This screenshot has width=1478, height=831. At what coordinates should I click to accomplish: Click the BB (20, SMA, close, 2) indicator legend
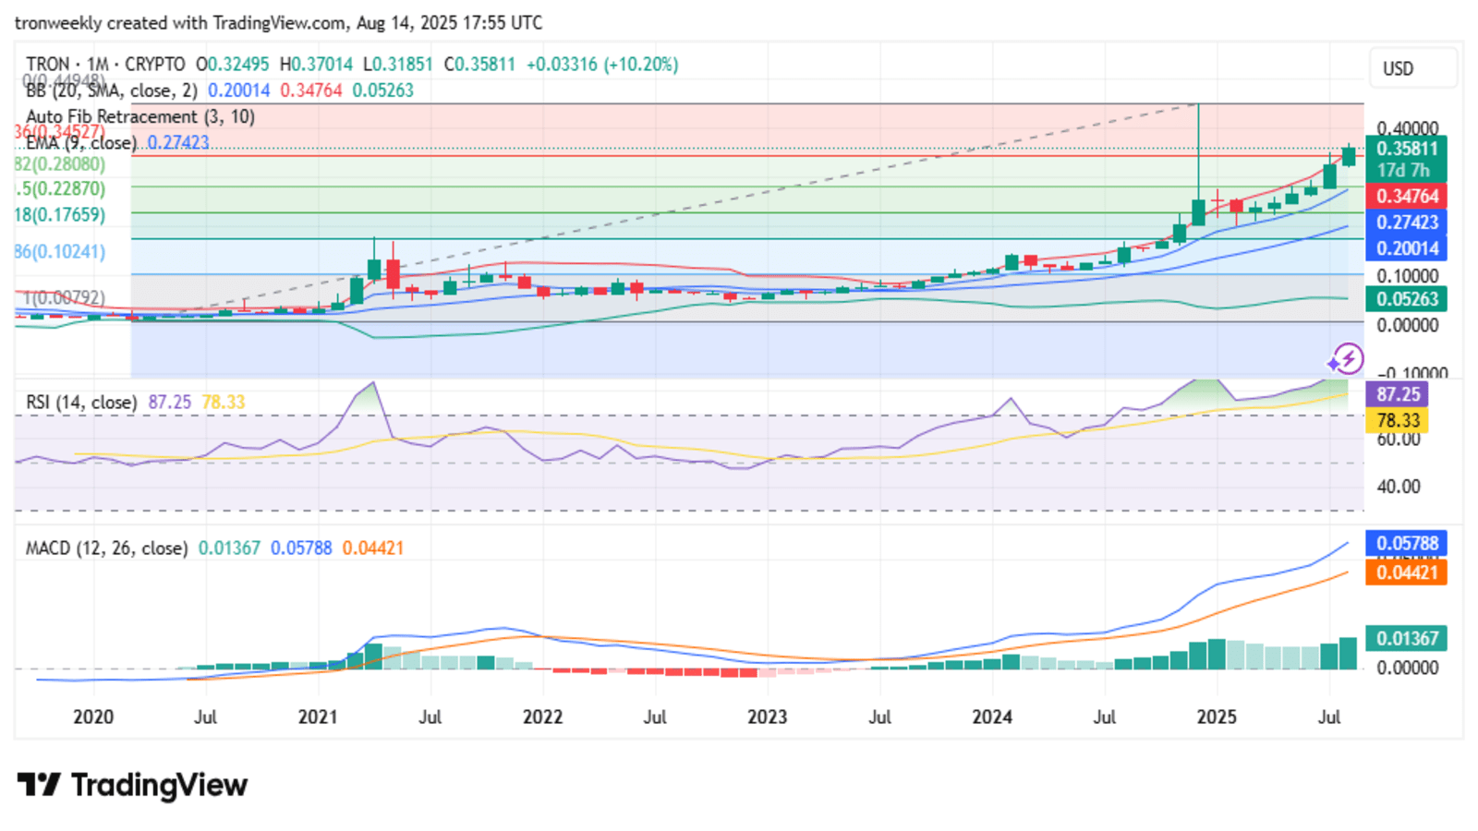[x=112, y=90]
